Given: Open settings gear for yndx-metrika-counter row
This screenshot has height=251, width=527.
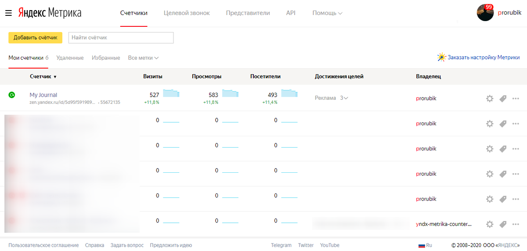Looking at the screenshot, I should [490, 224].
